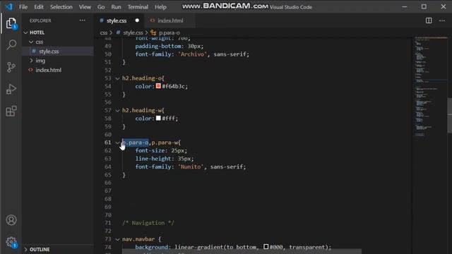Open the Selection menu
452x254 pixels.
(61, 7)
